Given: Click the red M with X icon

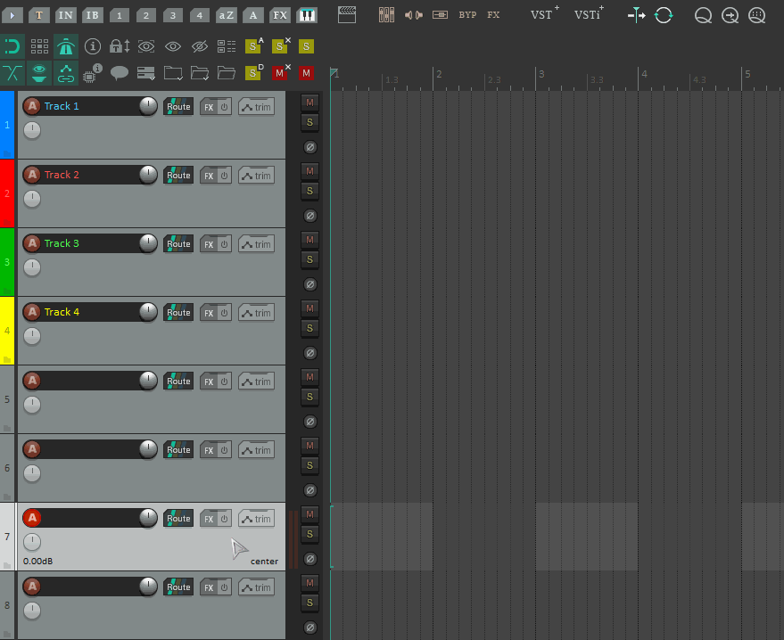Looking at the screenshot, I should pyautogui.click(x=280, y=72).
